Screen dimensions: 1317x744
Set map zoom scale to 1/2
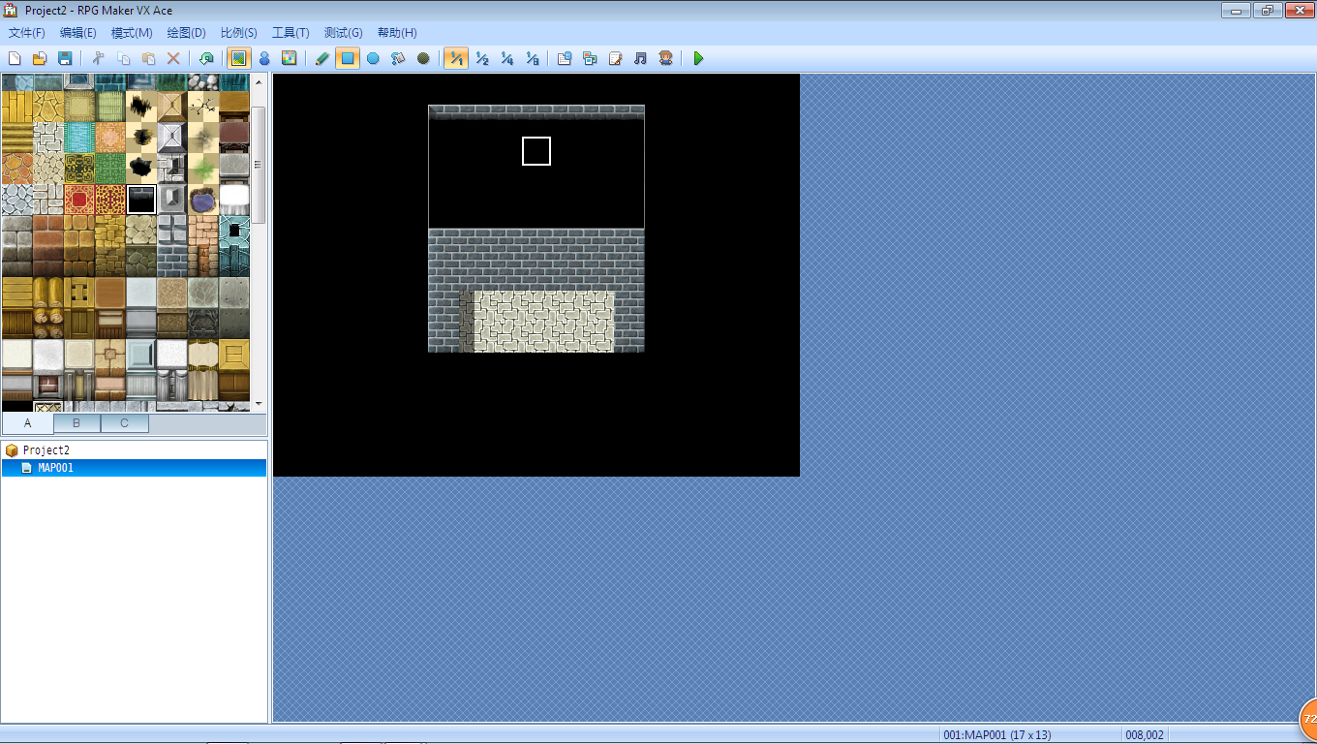click(481, 58)
